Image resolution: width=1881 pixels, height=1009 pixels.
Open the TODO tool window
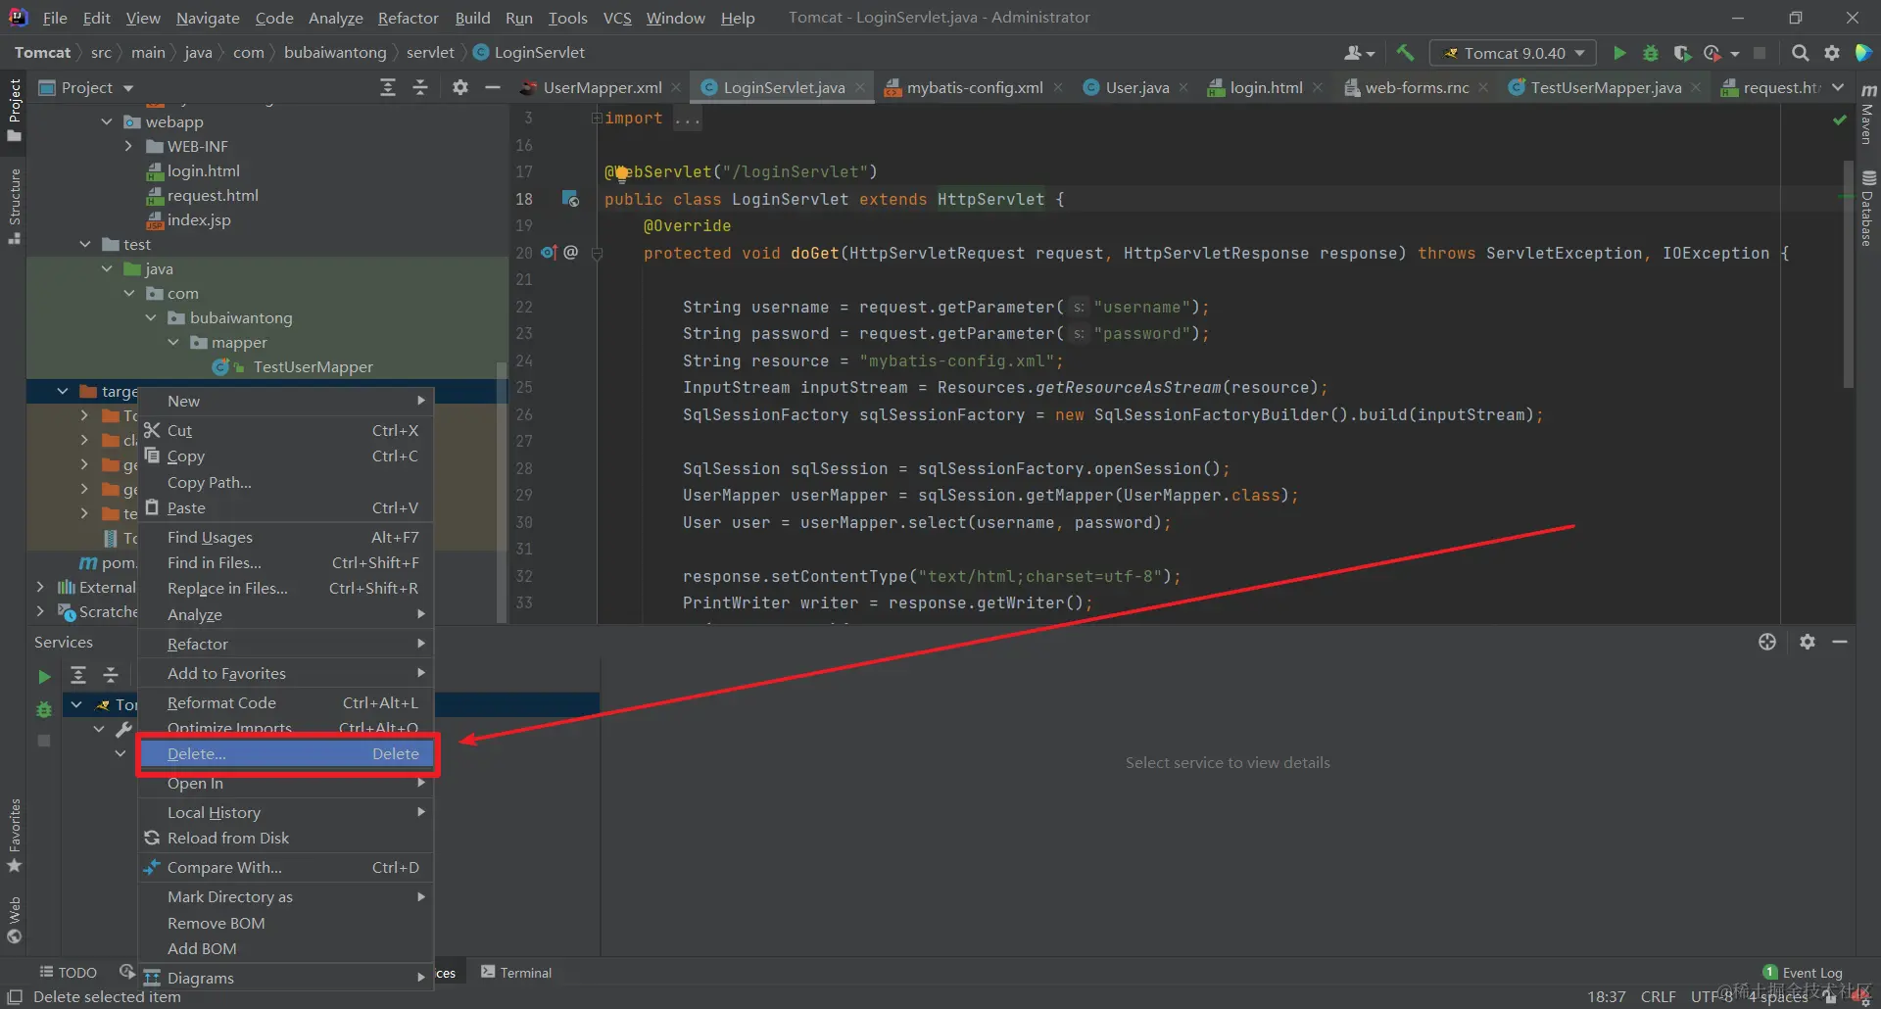(68, 973)
